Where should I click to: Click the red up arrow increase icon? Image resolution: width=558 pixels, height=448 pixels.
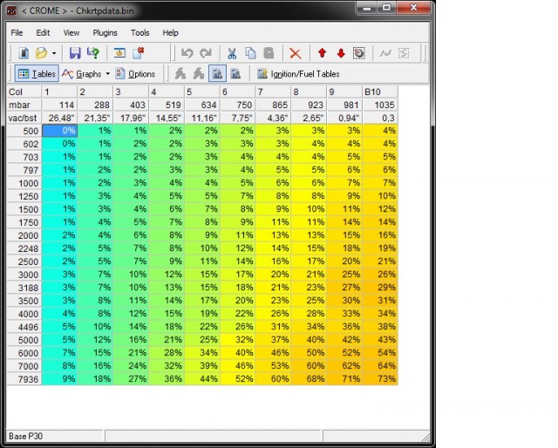tap(322, 53)
